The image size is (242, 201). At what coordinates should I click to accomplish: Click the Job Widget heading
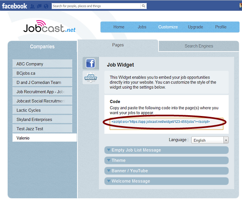[120, 65]
